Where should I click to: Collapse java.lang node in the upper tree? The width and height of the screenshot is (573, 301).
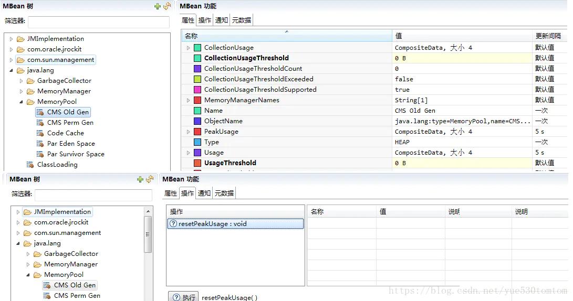[12, 70]
